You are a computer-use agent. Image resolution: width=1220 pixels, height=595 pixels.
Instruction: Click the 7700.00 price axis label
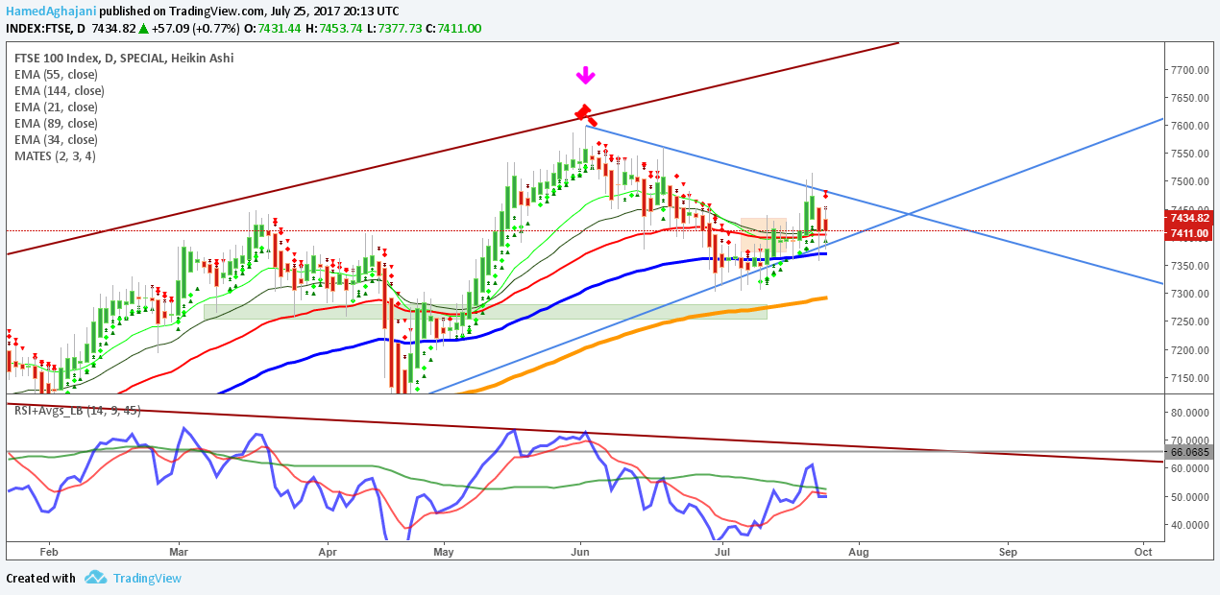coord(1189,70)
